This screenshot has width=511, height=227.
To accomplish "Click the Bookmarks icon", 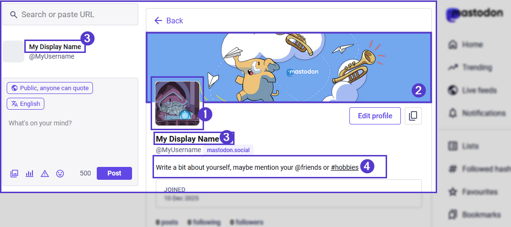I will coord(452,214).
